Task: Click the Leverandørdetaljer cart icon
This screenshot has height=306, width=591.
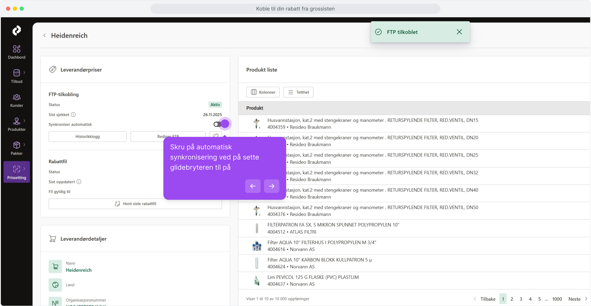Action: [x=53, y=239]
